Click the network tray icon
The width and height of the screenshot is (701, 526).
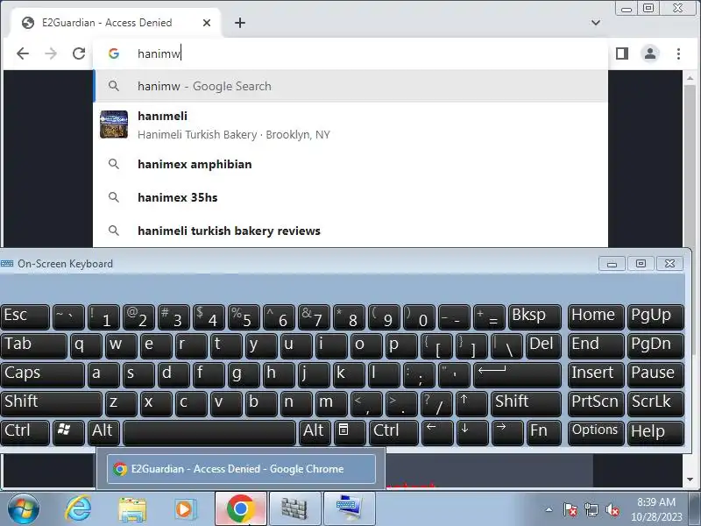point(591,509)
